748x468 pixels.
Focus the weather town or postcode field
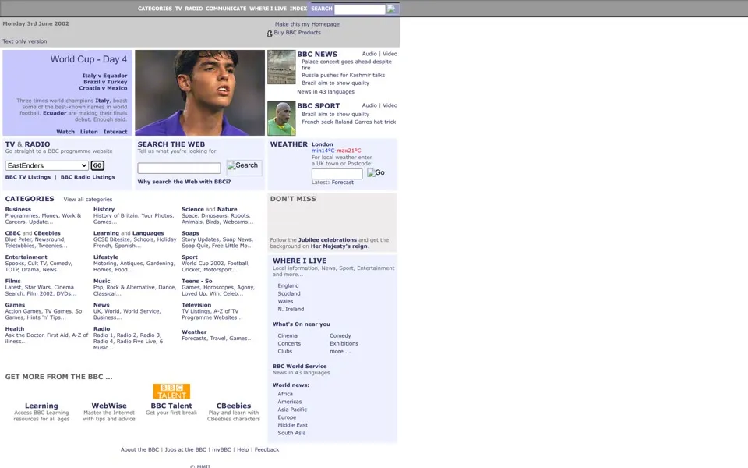point(337,174)
